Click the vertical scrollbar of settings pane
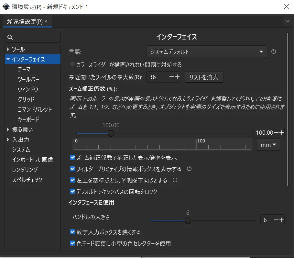 click(x=288, y=110)
